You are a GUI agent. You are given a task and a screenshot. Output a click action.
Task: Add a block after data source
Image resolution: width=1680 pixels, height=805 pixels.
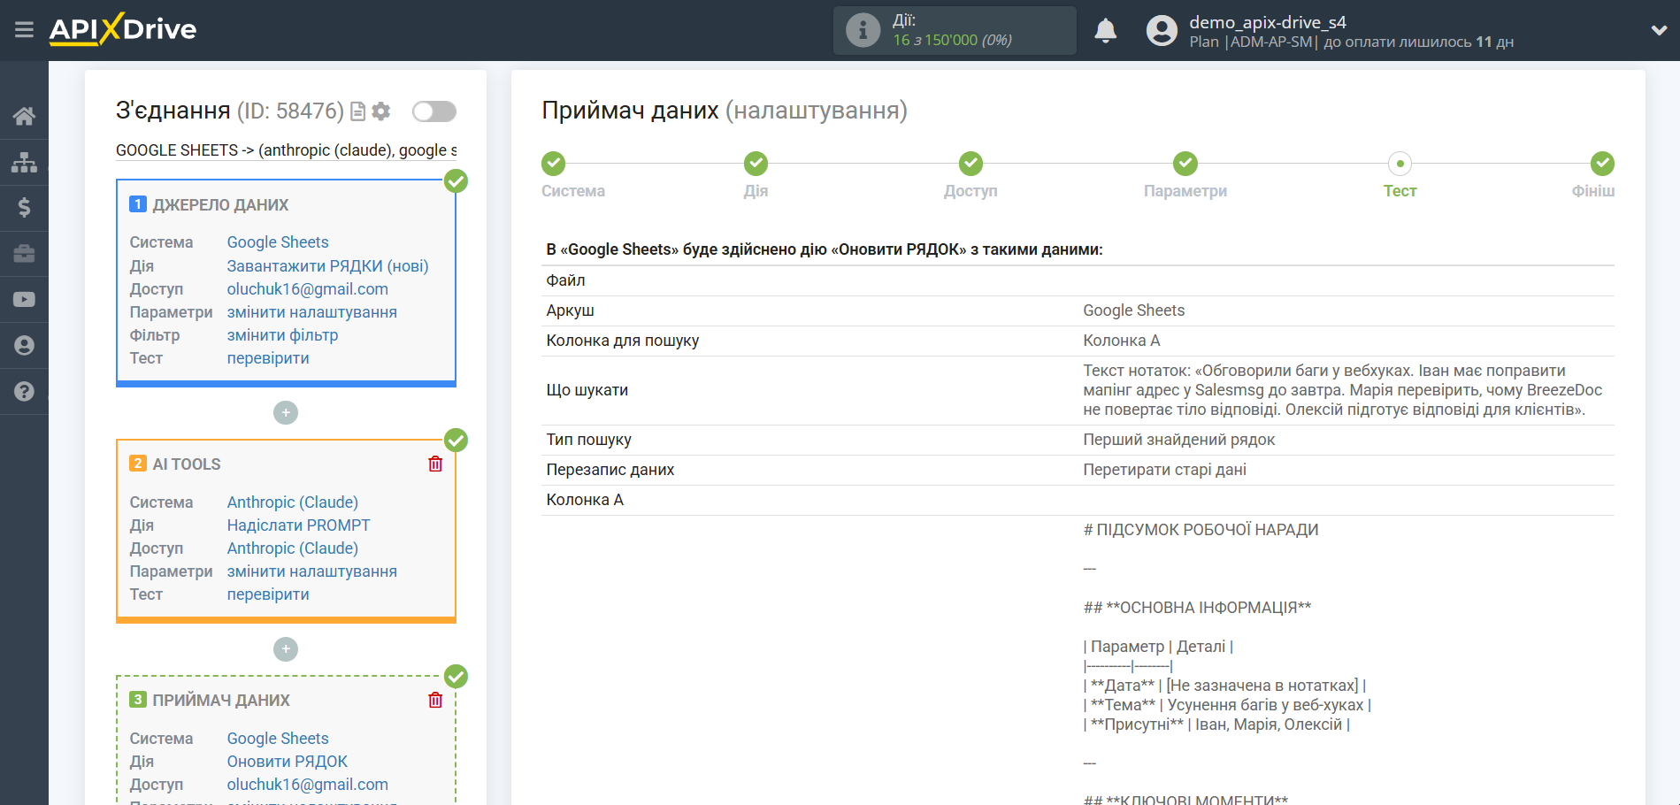pyautogui.click(x=286, y=413)
